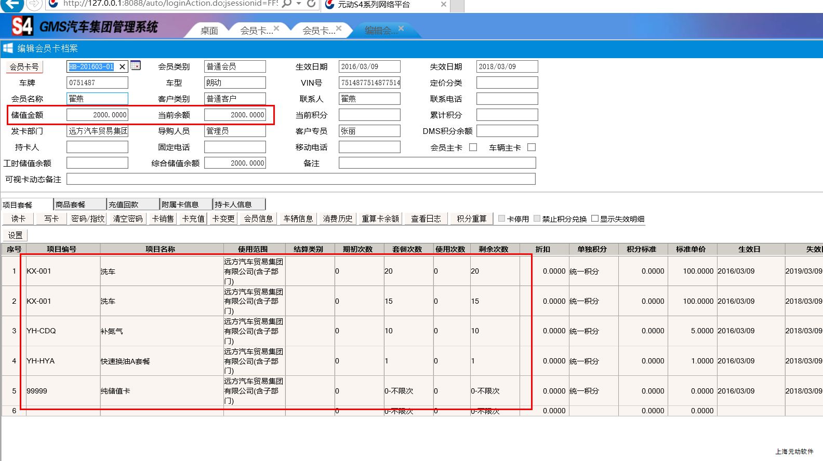The width and height of the screenshot is (823, 461).
Task: Refresh the page with reload icon
Action: [311, 4]
